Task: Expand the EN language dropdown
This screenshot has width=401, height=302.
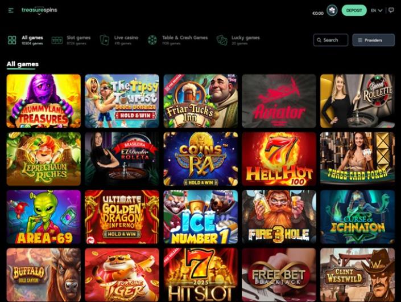Action: 377,10
